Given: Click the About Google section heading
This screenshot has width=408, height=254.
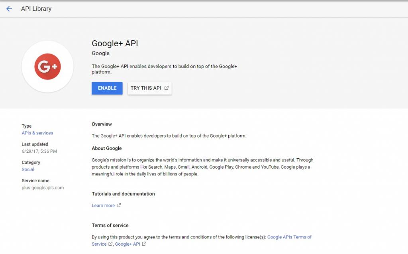Looking at the screenshot, I should [x=106, y=148].
